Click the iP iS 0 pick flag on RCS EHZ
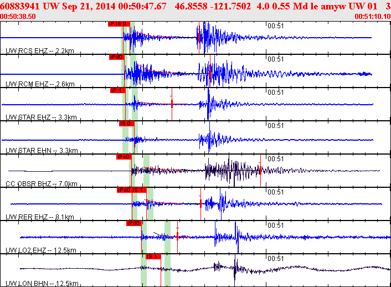 tap(119, 24)
